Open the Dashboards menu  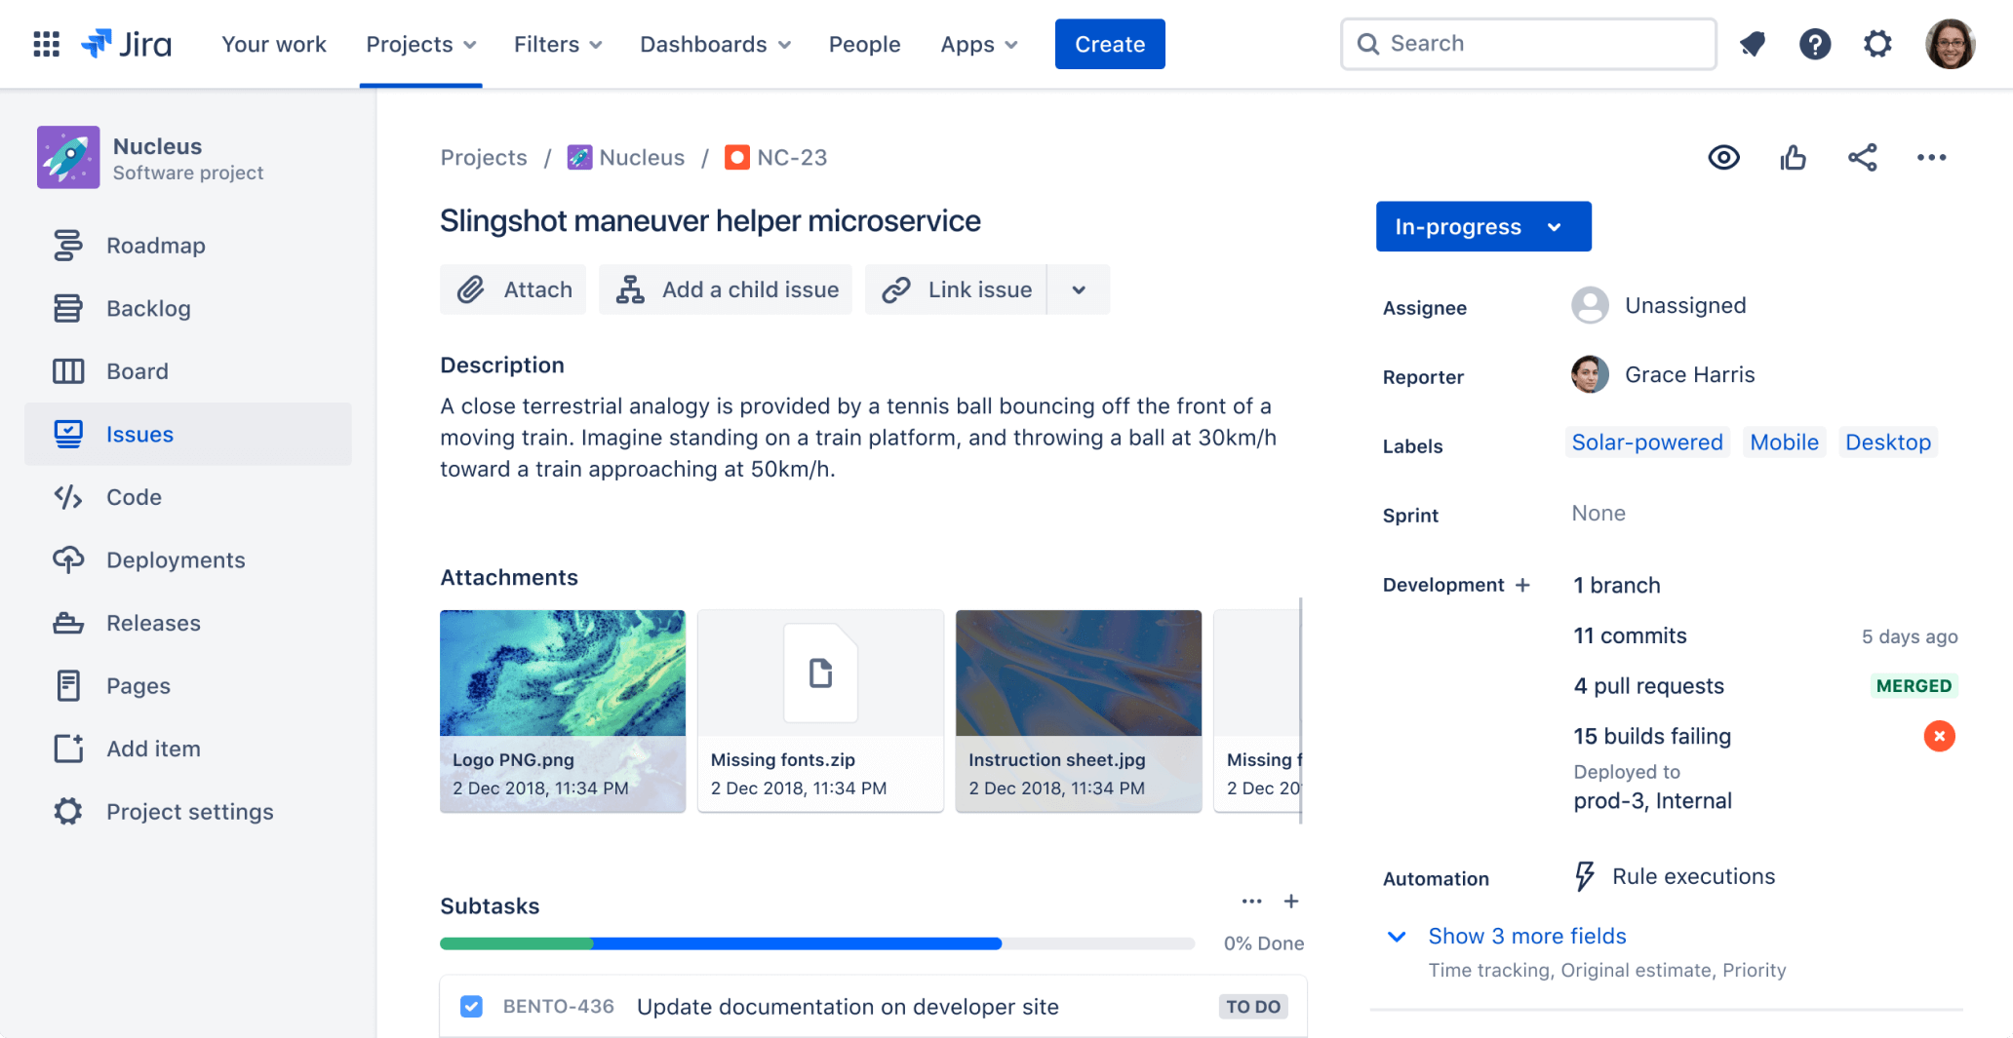715,44
